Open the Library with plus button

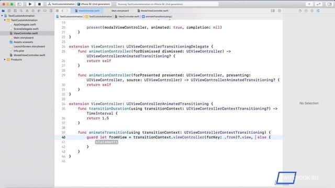pos(309,4)
